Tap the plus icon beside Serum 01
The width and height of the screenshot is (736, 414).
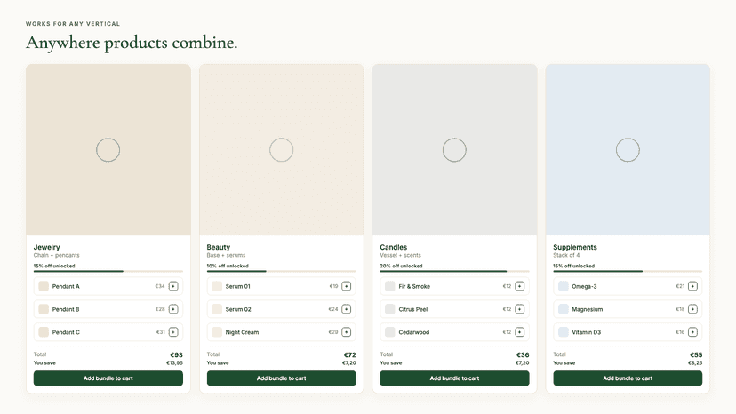click(x=347, y=286)
